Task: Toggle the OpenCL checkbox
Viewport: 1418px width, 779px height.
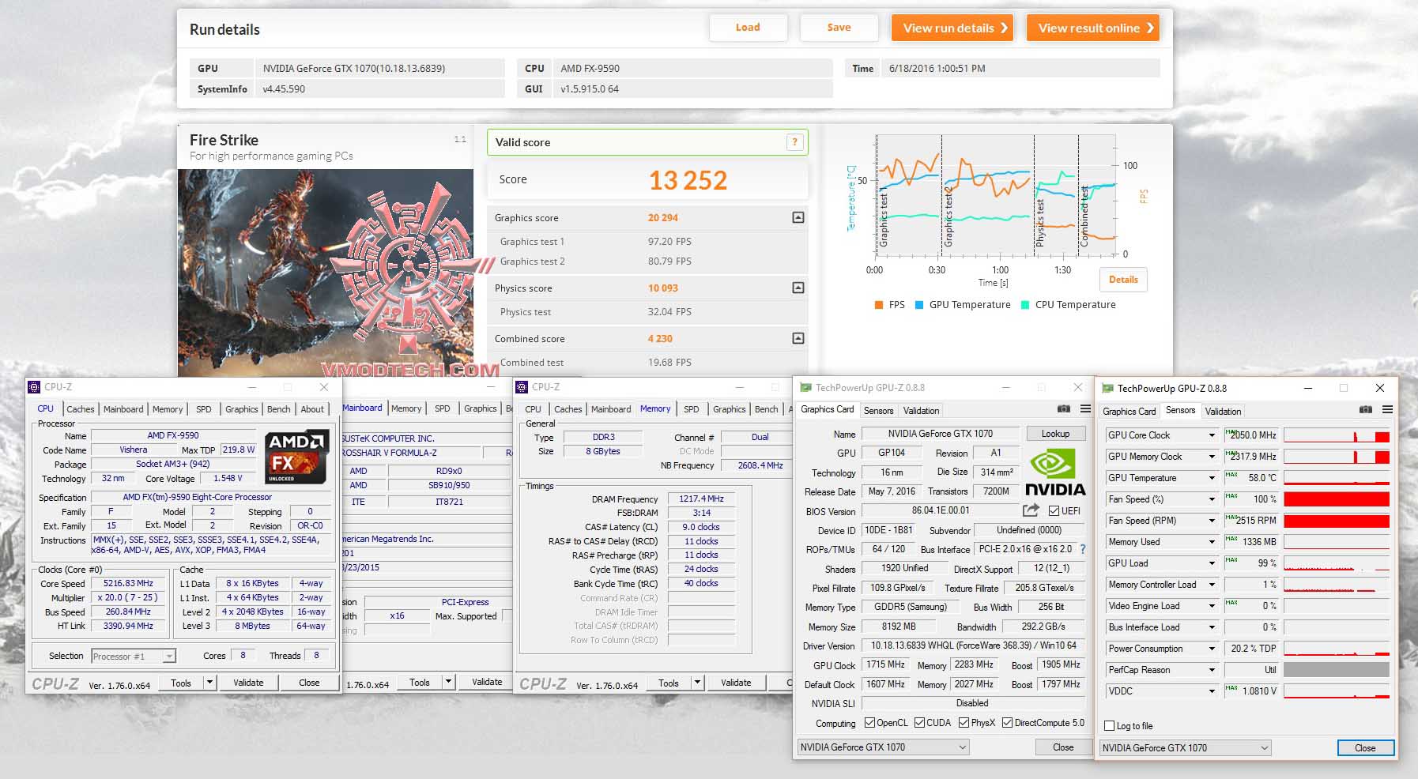Action: click(x=869, y=723)
